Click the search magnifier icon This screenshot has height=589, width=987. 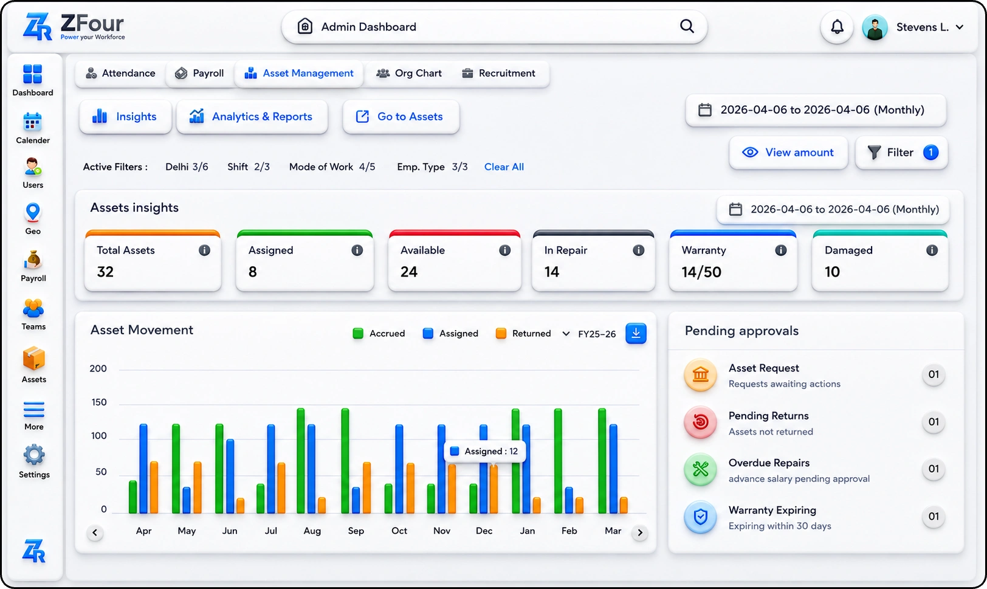click(x=687, y=26)
